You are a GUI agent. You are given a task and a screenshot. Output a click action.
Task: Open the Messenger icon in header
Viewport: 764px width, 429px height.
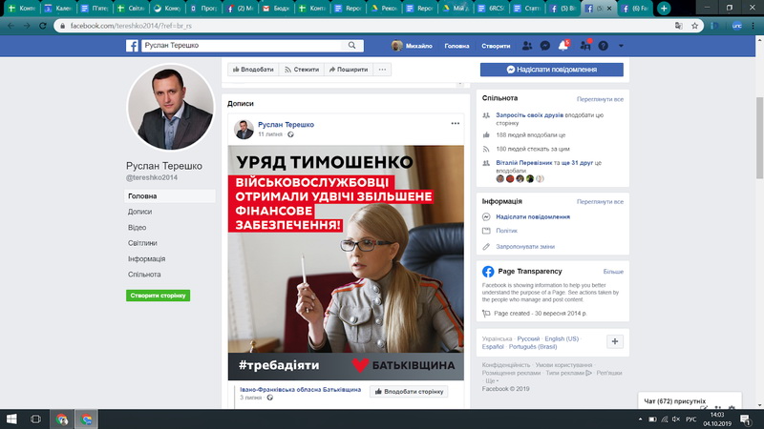545,46
